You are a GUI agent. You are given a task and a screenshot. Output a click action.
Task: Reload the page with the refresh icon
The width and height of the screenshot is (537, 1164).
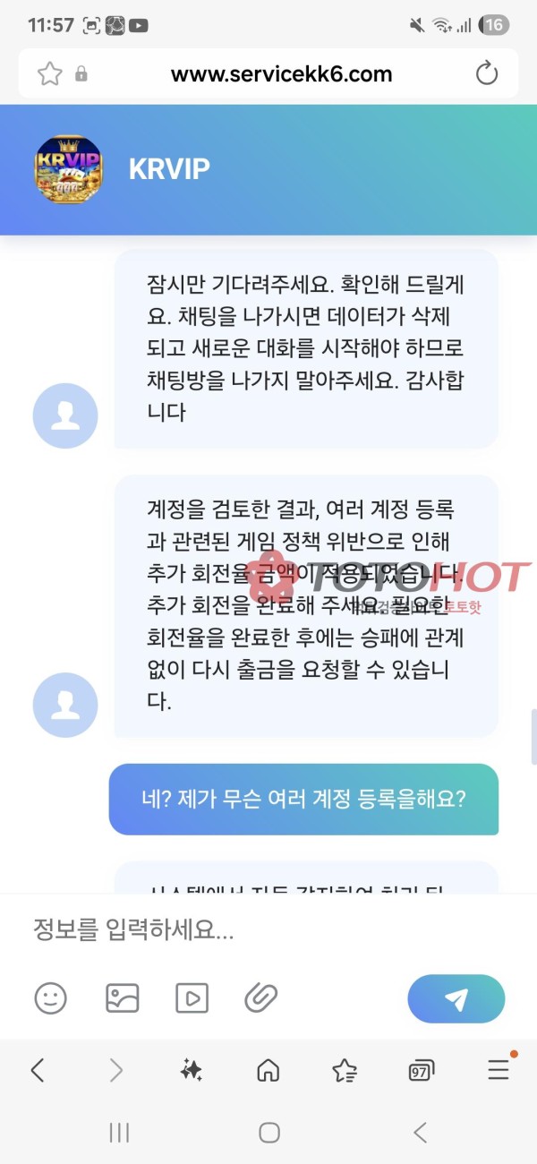pyautogui.click(x=487, y=73)
